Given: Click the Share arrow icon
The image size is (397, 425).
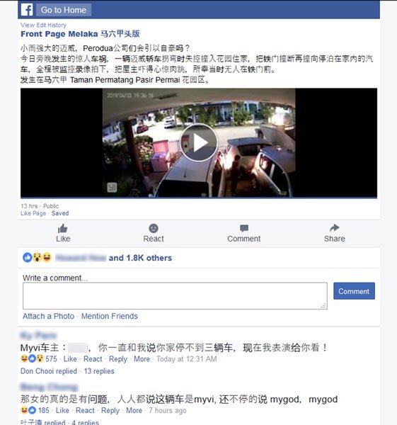Looking at the screenshot, I should click(335, 228).
